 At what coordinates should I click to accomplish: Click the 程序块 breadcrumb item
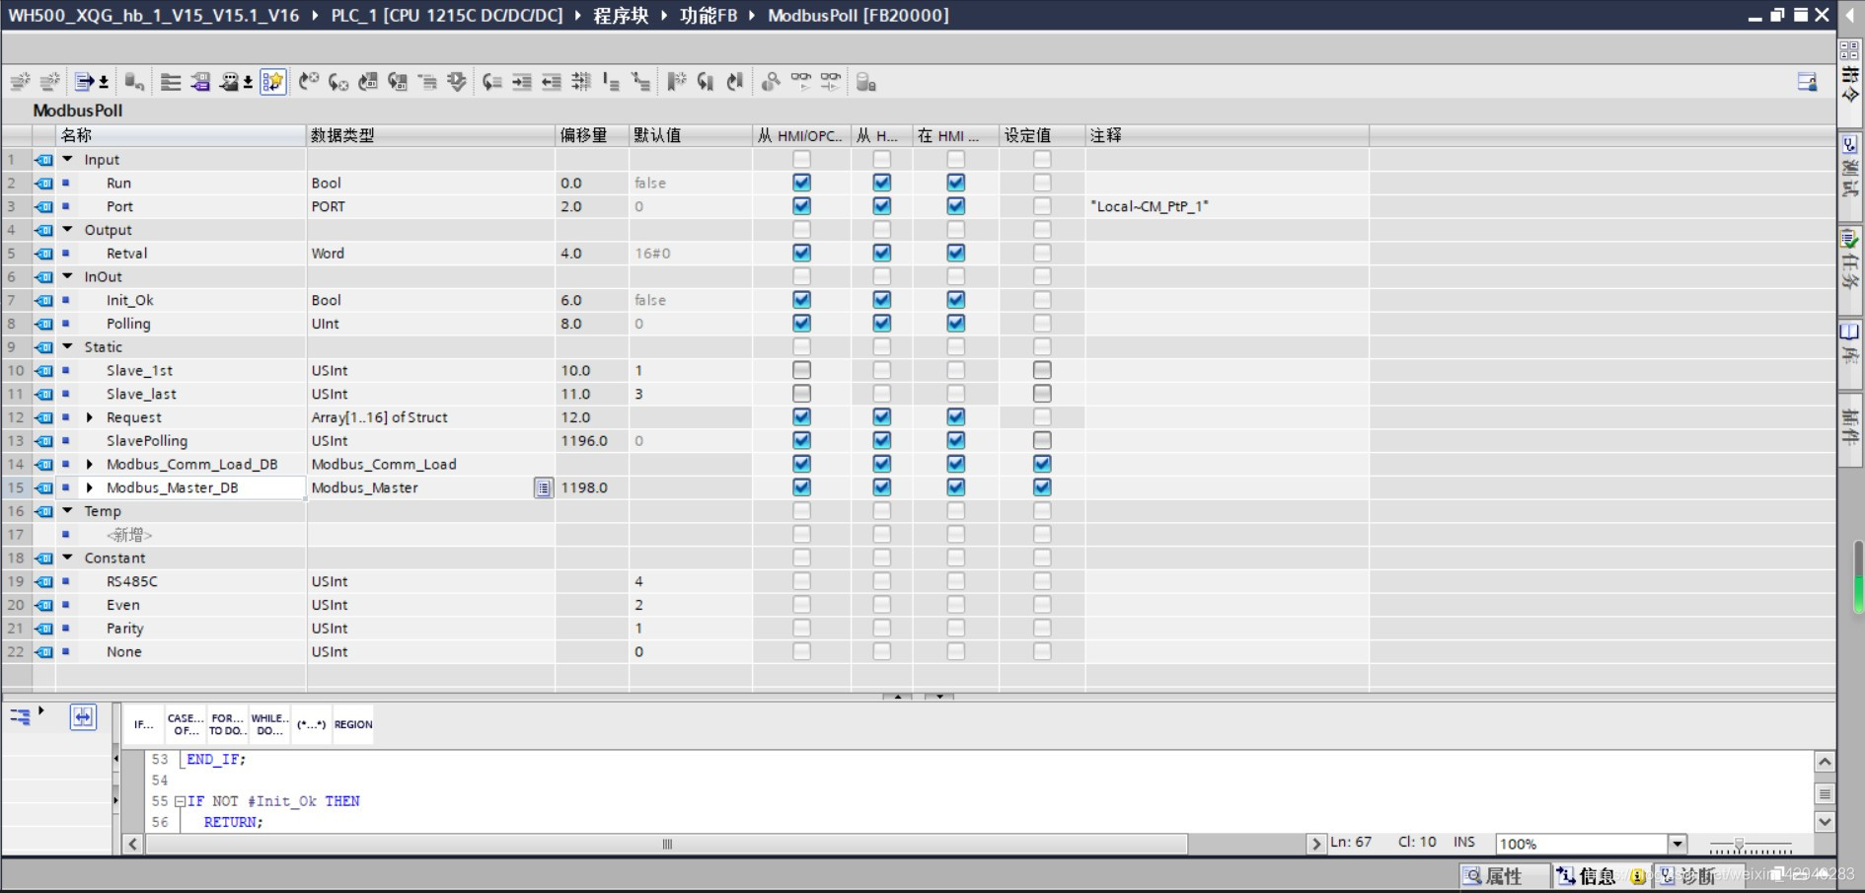621,15
